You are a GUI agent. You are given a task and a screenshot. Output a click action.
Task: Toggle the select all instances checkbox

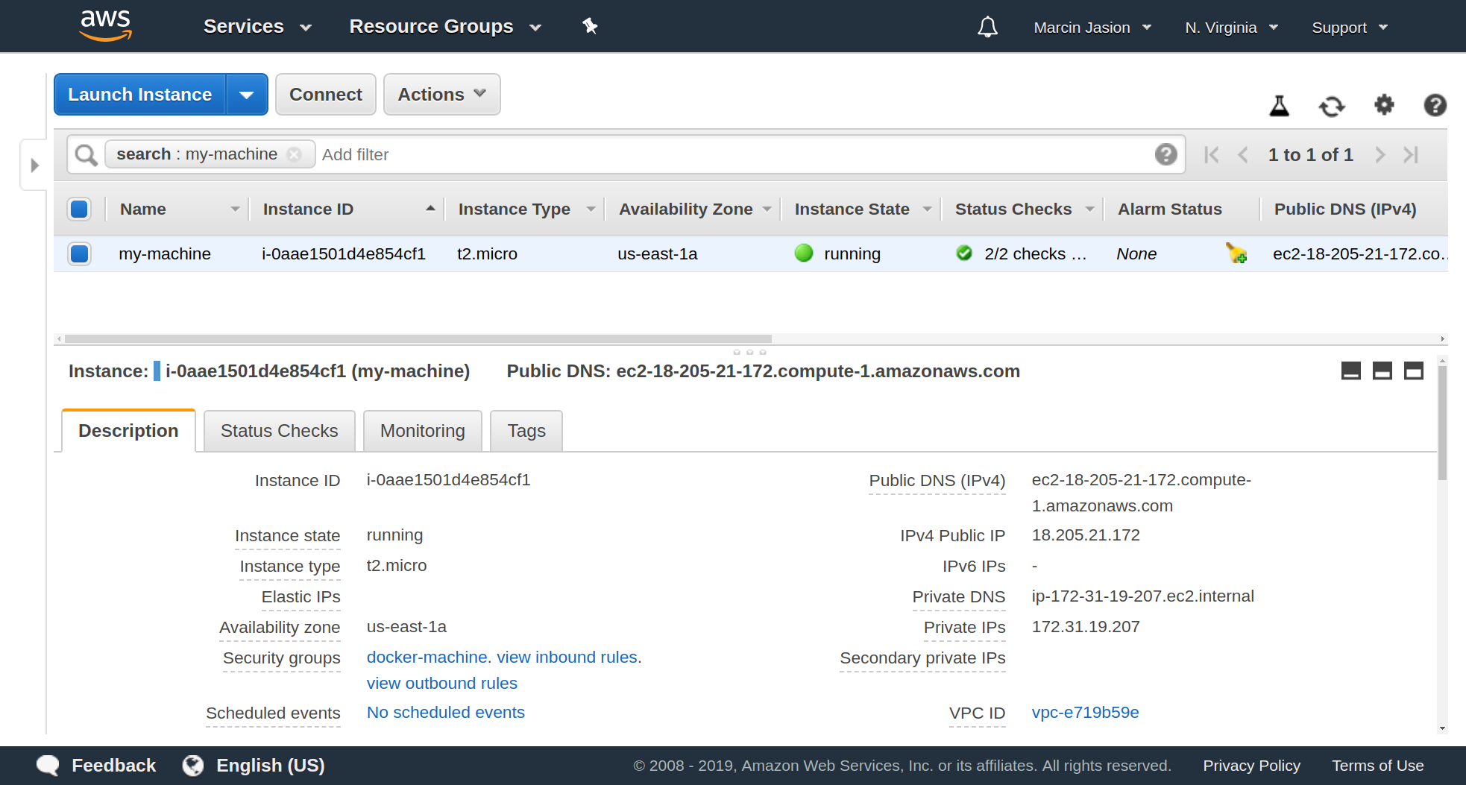[80, 209]
